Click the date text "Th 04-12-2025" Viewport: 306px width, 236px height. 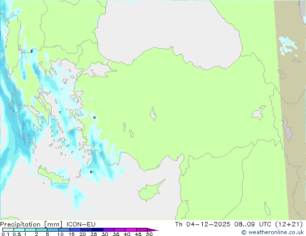tap(203, 224)
